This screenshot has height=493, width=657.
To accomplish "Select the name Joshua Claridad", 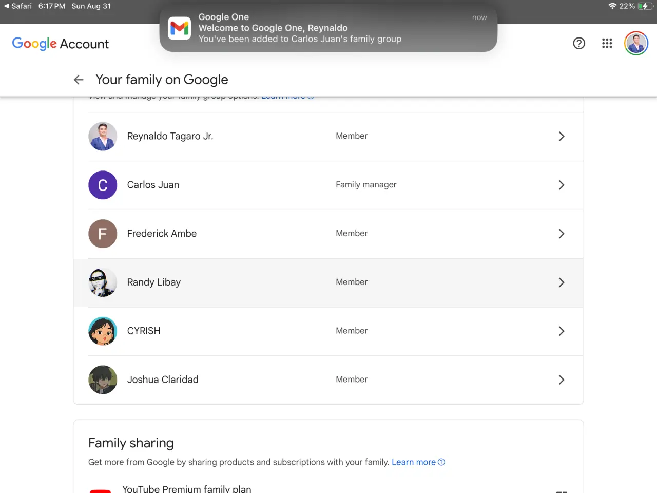I will [163, 380].
